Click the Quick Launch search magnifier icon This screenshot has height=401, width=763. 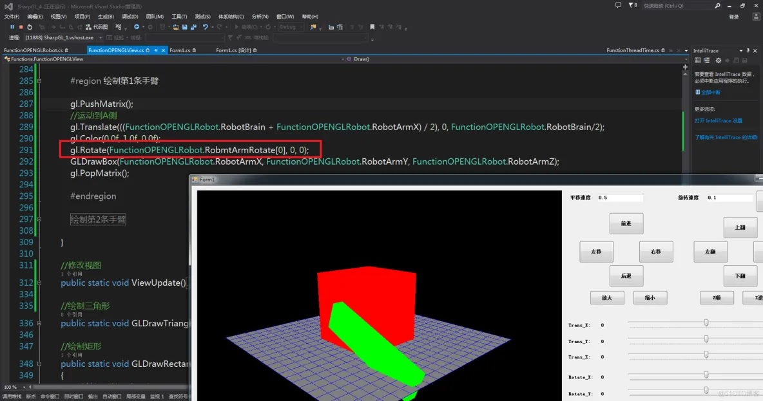point(717,6)
